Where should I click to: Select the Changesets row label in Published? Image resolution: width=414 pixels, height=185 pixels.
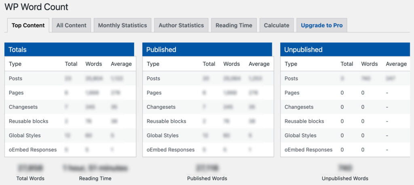(161, 107)
